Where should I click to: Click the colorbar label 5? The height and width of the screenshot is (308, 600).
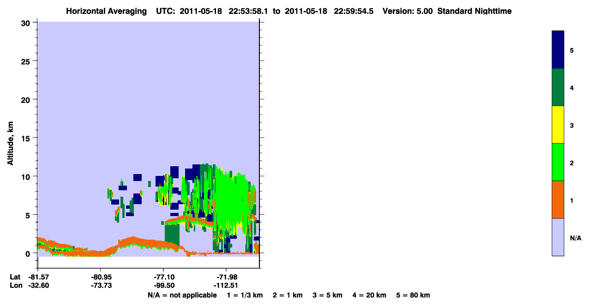572,50
